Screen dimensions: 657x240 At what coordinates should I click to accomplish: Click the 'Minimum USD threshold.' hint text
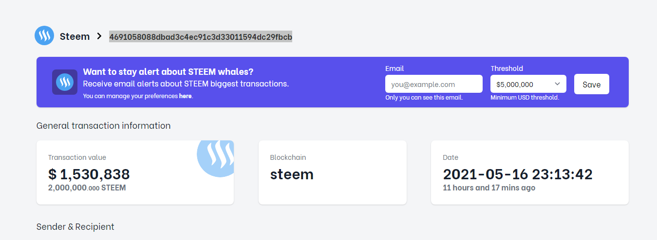click(x=525, y=98)
